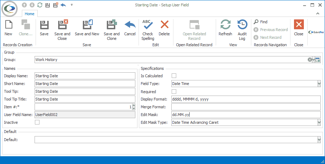Open the Customize Quick Access Toolbar dropdown
The width and height of the screenshot is (325, 164).
pos(72,5)
